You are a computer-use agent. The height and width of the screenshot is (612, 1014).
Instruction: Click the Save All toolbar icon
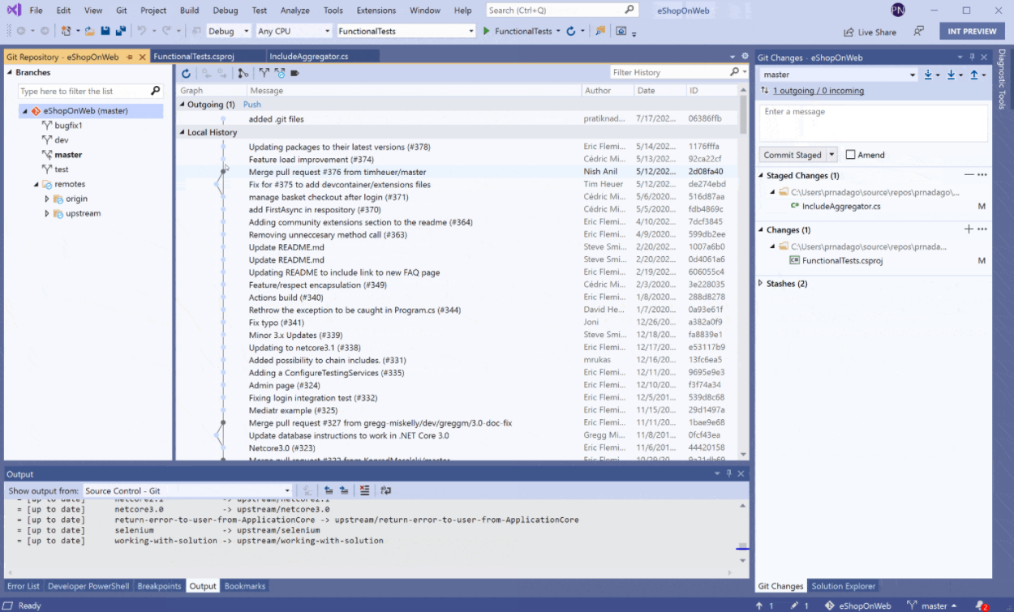point(120,31)
